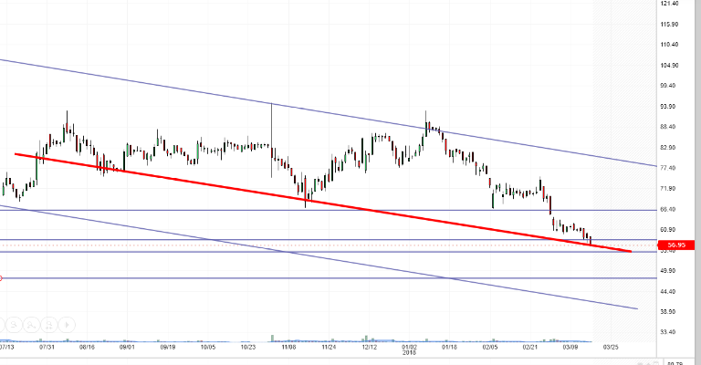Click the 82.90 price axis label

coord(668,148)
